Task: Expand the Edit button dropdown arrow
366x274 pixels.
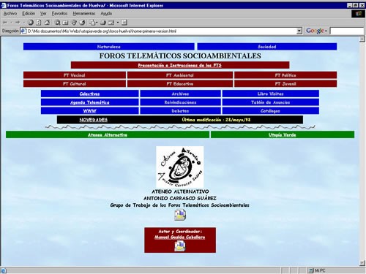Action: pos(118,23)
